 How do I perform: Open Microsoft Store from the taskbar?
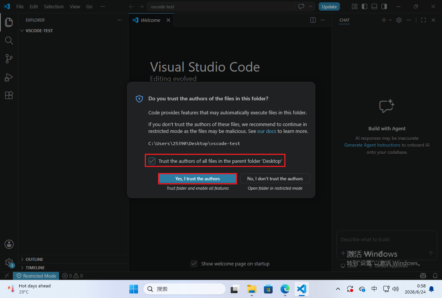268,289
